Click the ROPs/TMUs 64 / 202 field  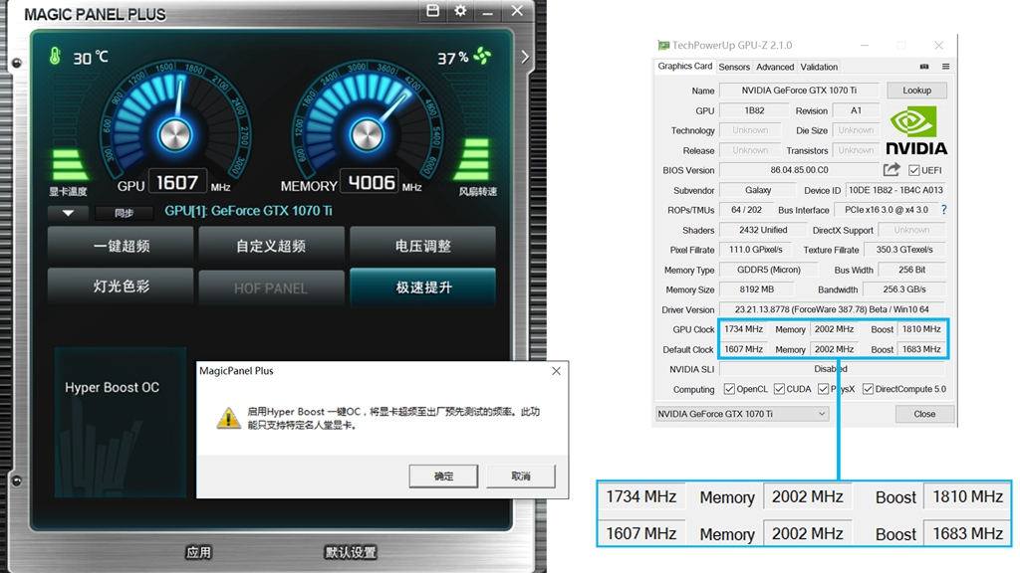pos(746,210)
